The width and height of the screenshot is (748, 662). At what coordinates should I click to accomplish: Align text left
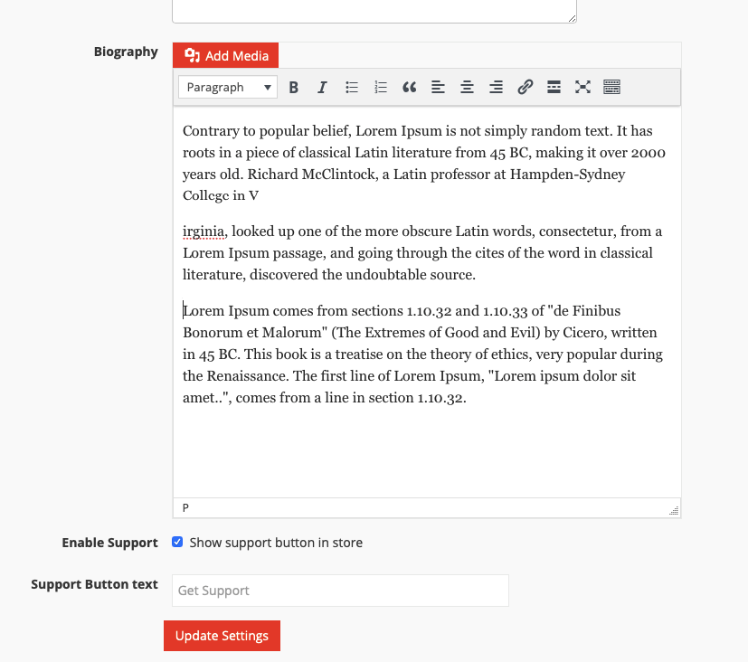point(438,88)
